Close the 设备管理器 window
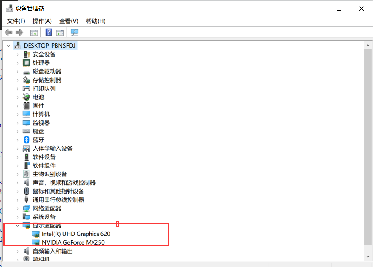373x267 pixels. (361, 8)
